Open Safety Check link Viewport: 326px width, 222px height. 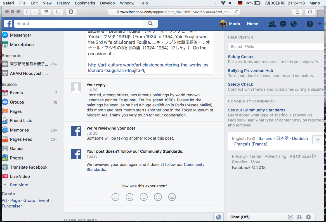[x=240, y=84]
